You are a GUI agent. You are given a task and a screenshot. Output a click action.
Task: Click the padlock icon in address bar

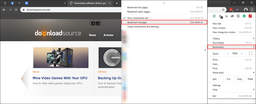point(24,10)
